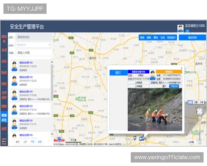Viewport: 207px width, 166px height.
Task: Open the 无声侦护 sidebar tab
Action: (x=4, y=95)
